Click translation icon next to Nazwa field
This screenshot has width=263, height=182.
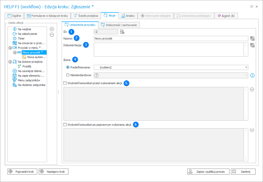(x=252, y=38)
